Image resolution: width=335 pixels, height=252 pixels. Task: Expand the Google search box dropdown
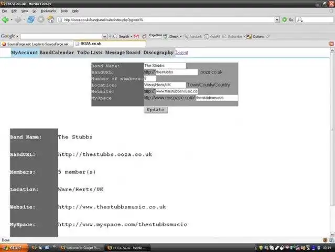tap(104, 36)
